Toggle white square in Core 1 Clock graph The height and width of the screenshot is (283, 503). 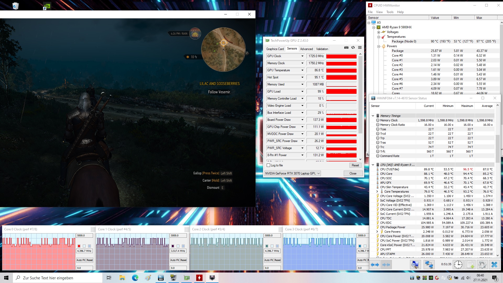point(178,246)
